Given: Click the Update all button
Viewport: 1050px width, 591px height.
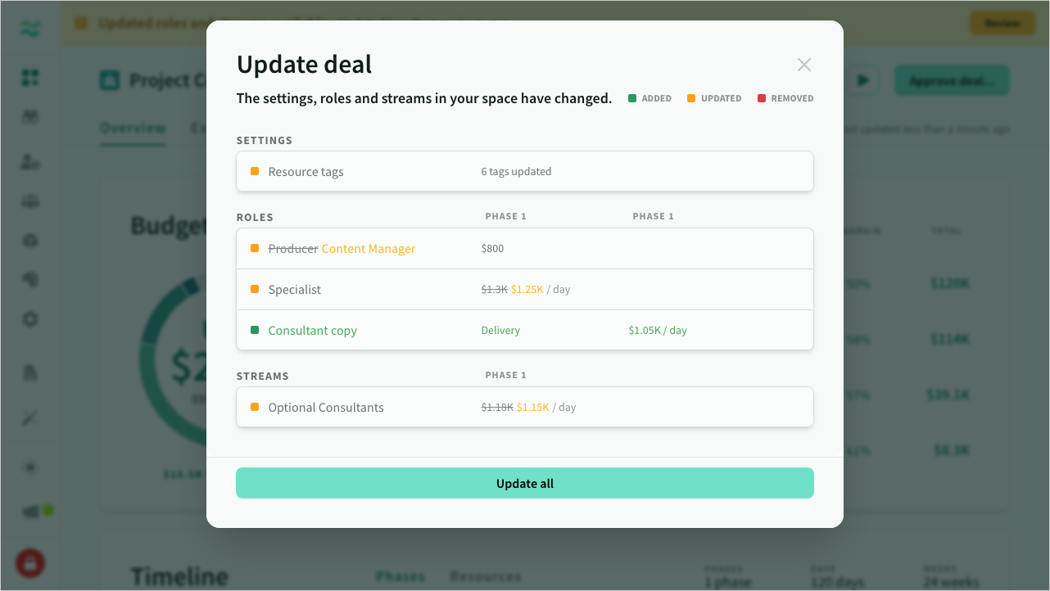Looking at the screenshot, I should click(524, 483).
